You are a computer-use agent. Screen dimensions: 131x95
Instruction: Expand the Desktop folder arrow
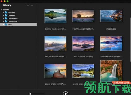pos(4,15)
